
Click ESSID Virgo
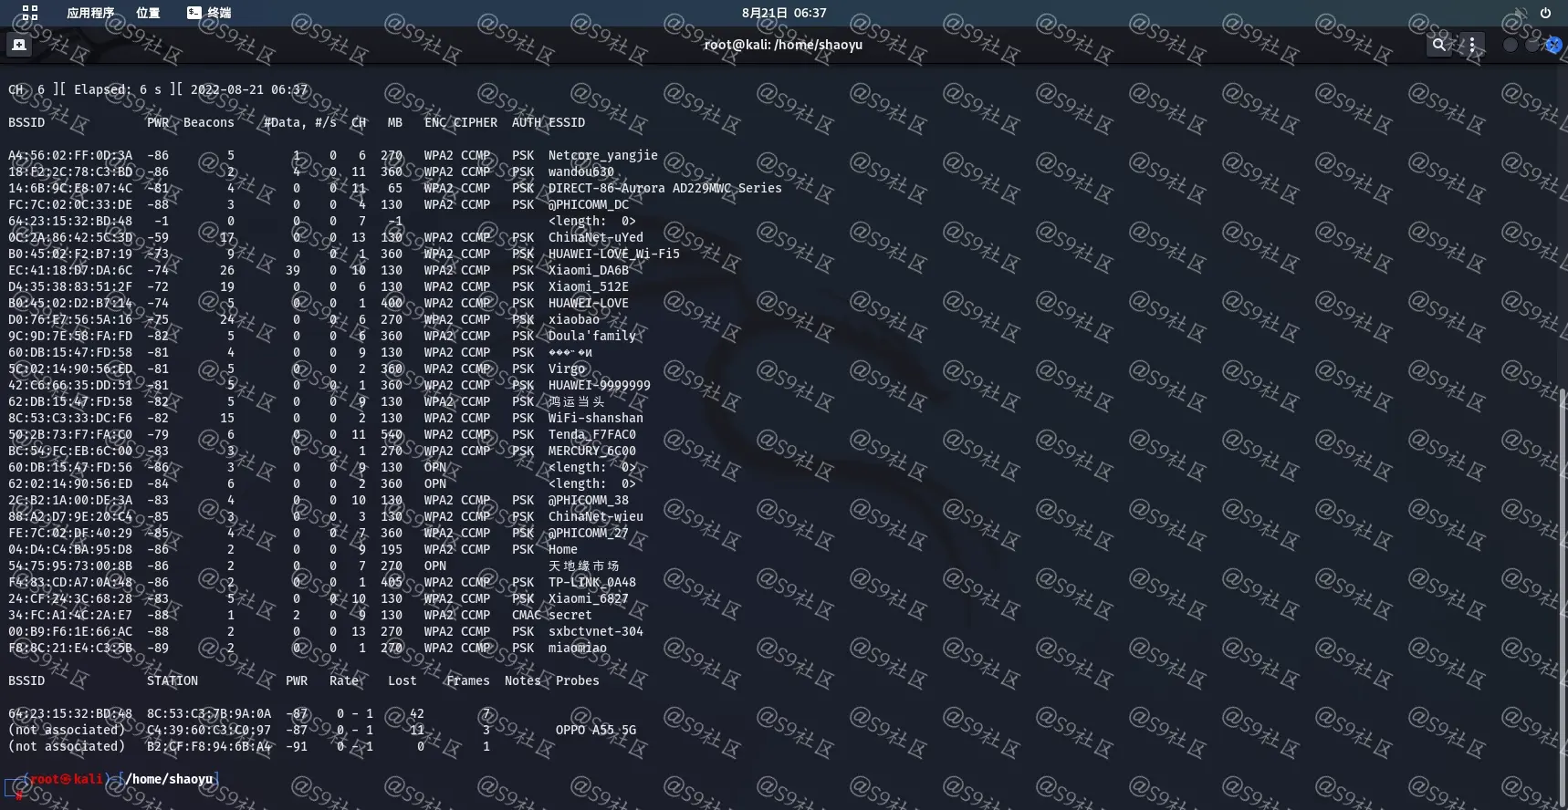click(566, 369)
